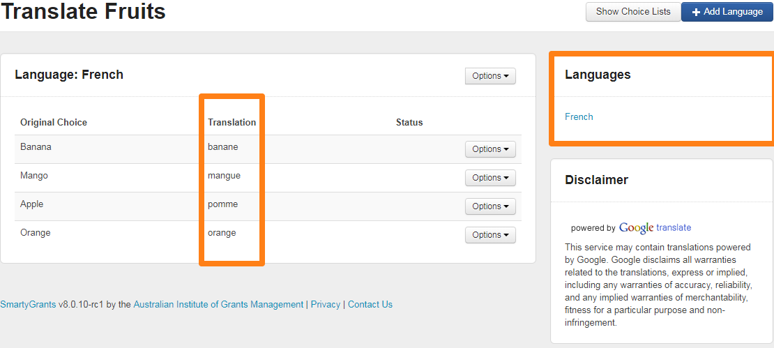
Task: Expand Options dropdown for Mango row
Action: pyautogui.click(x=490, y=178)
